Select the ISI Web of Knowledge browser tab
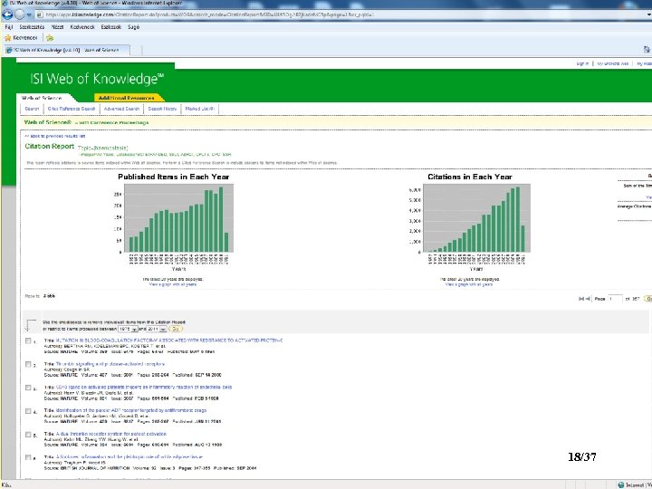652x489 pixels. point(66,50)
